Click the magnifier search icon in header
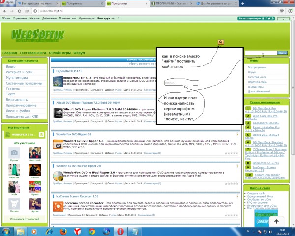Screen dimensions: 295x236 (x=221, y=42)
